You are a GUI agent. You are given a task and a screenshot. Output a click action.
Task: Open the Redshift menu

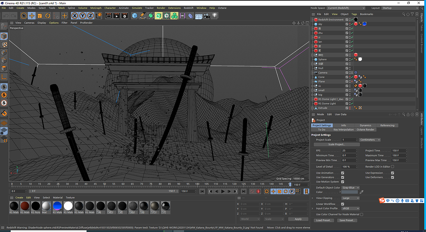(188, 8)
